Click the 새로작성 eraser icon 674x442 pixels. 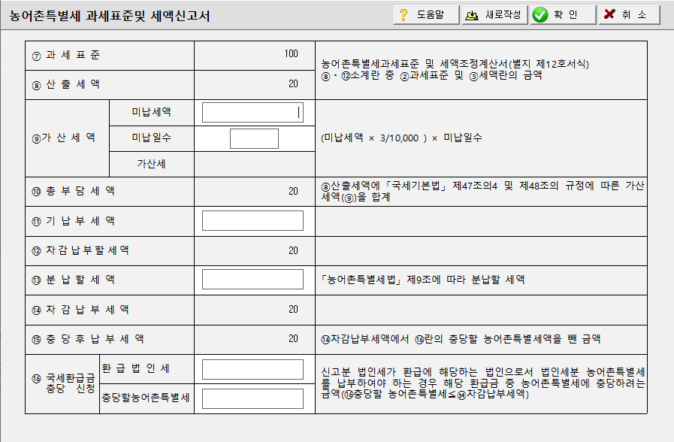click(x=472, y=16)
